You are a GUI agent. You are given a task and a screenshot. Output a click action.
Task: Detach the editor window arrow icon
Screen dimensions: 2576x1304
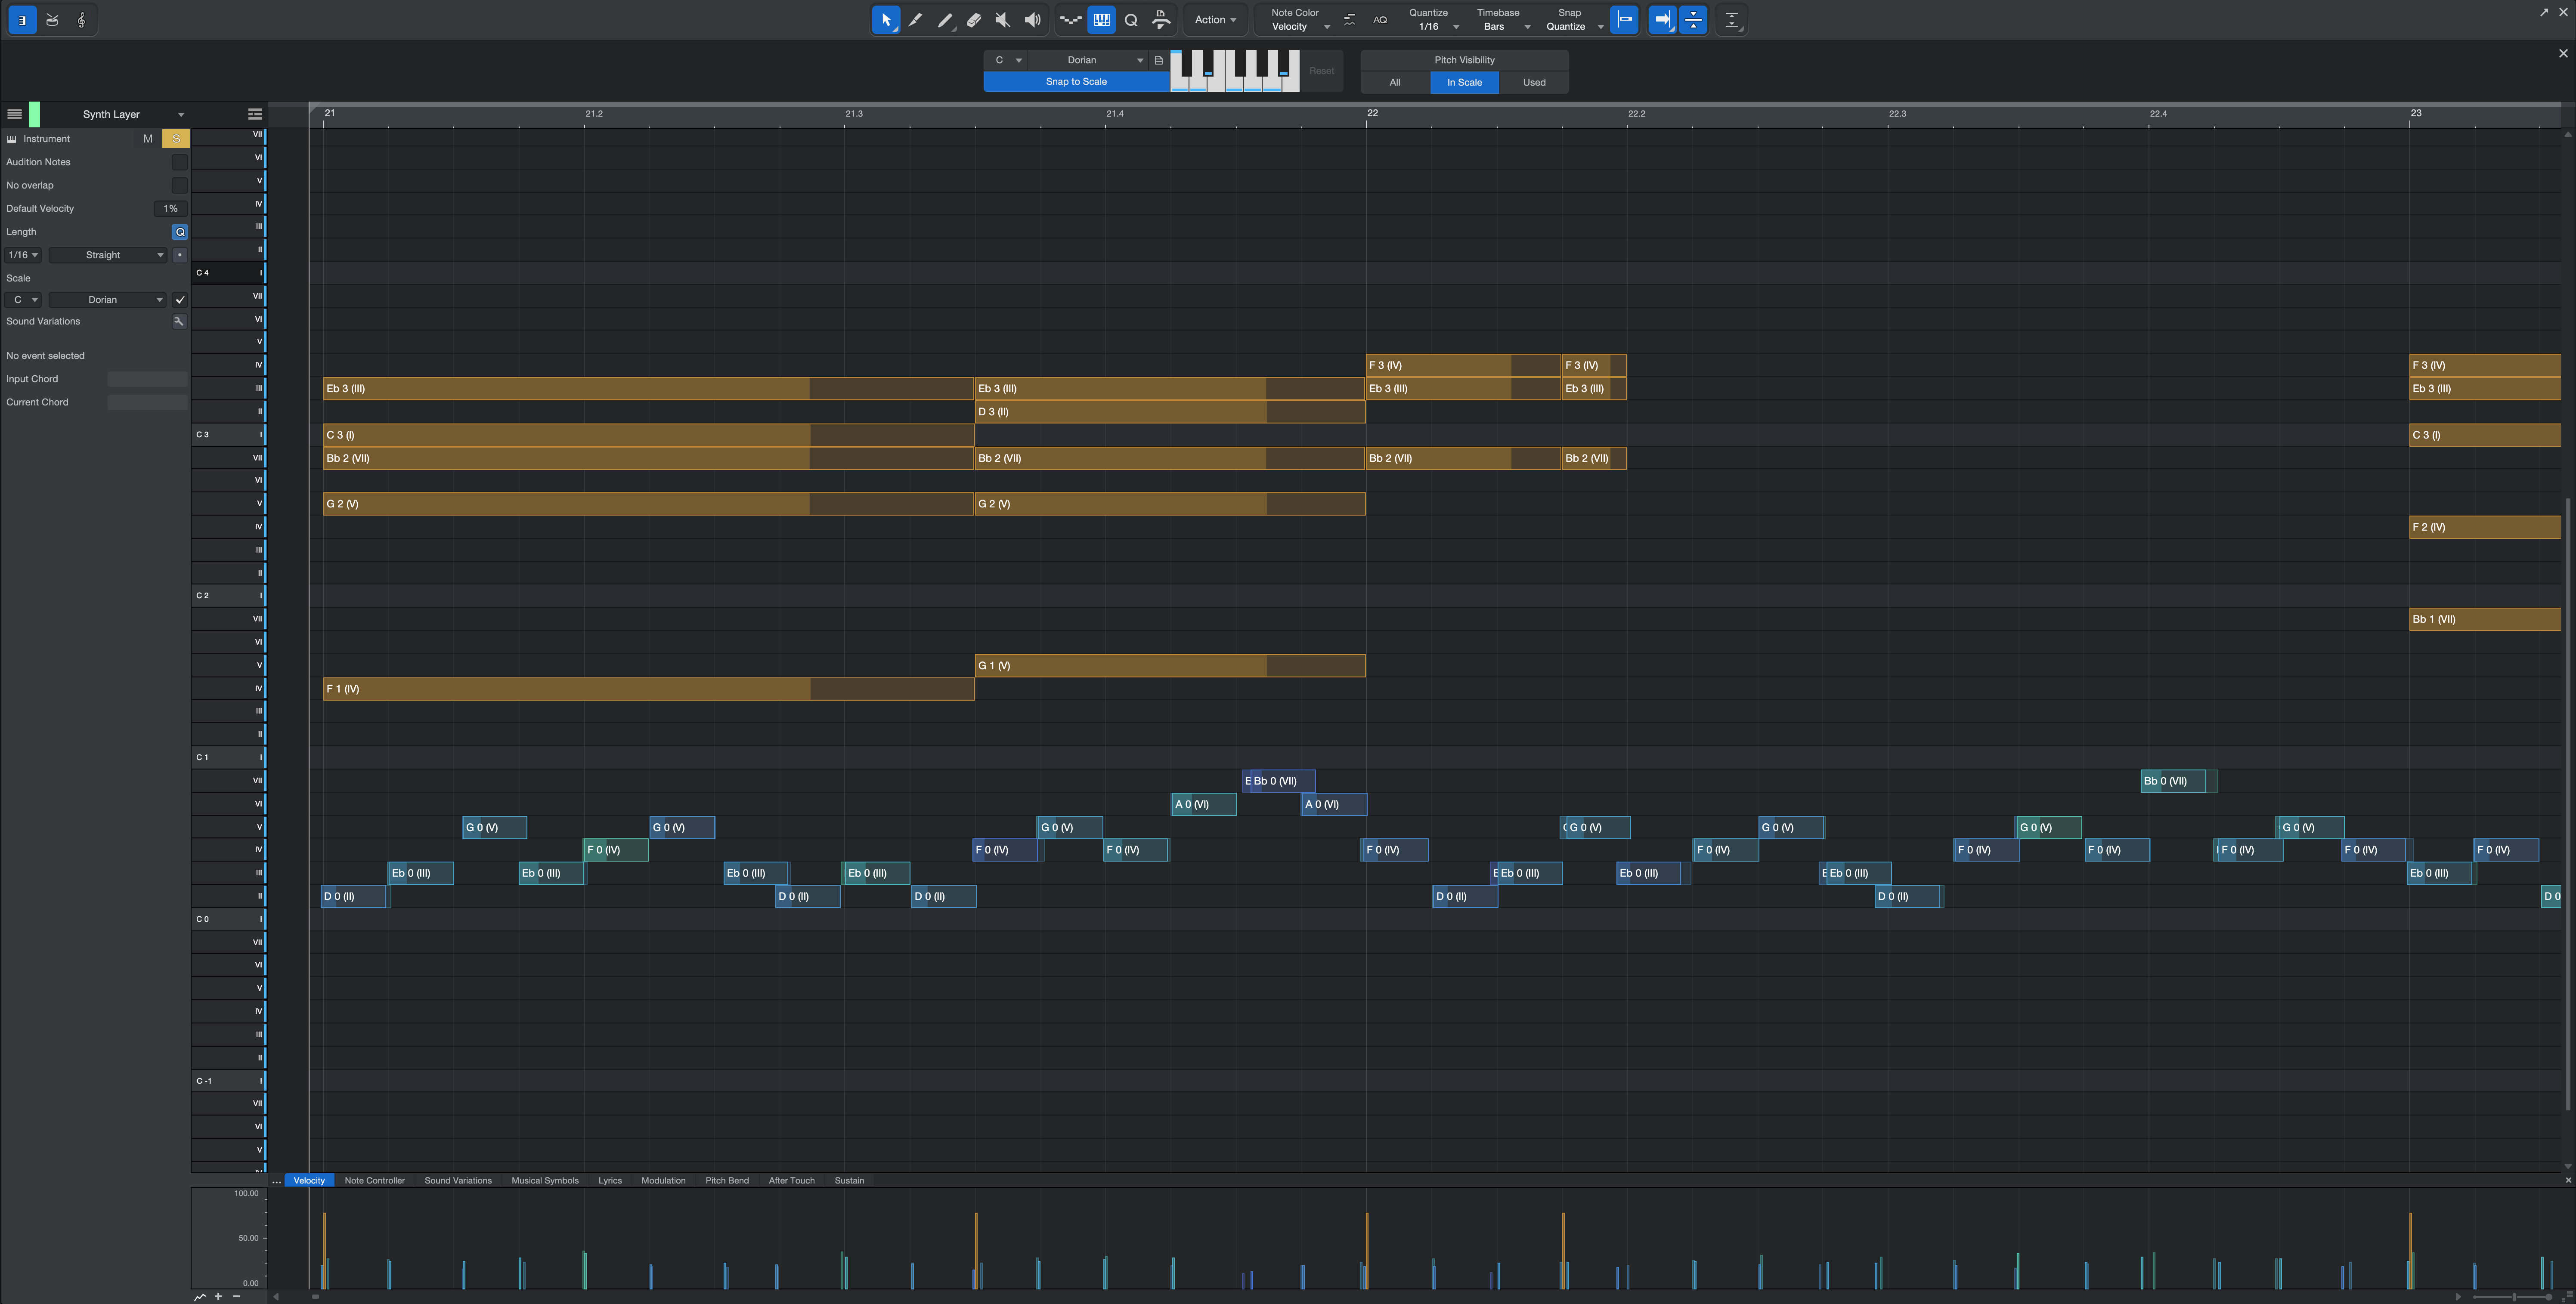pos(2544,12)
